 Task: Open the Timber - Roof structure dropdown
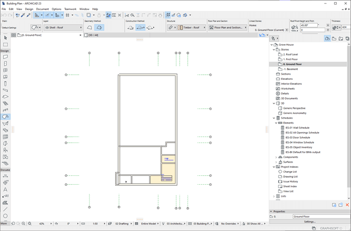pyautogui.click(x=192, y=28)
